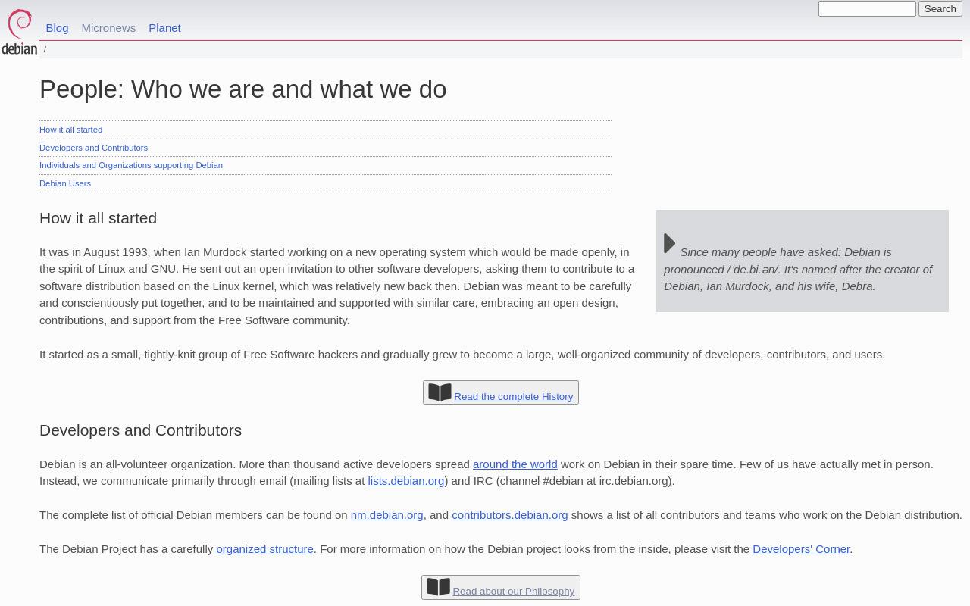Jump to Debian Users section link
This screenshot has width=970, height=606.
(x=65, y=183)
